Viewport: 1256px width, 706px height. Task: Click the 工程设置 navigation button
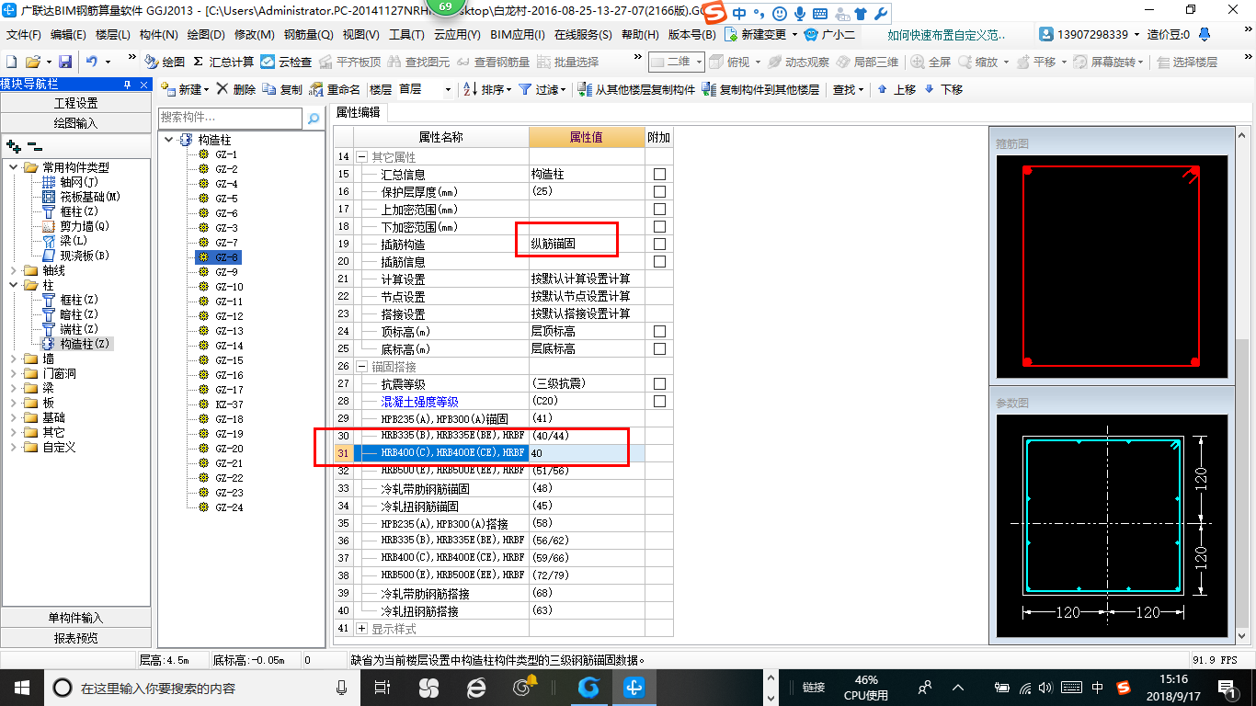75,103
